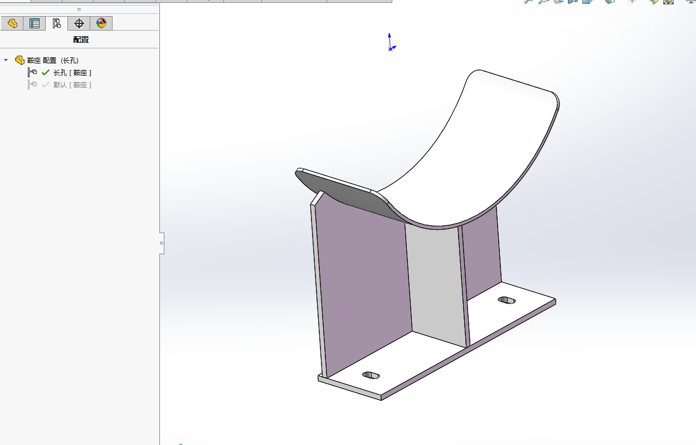Select the ConfigurationManager tab icon

click(x=57, y=23)
